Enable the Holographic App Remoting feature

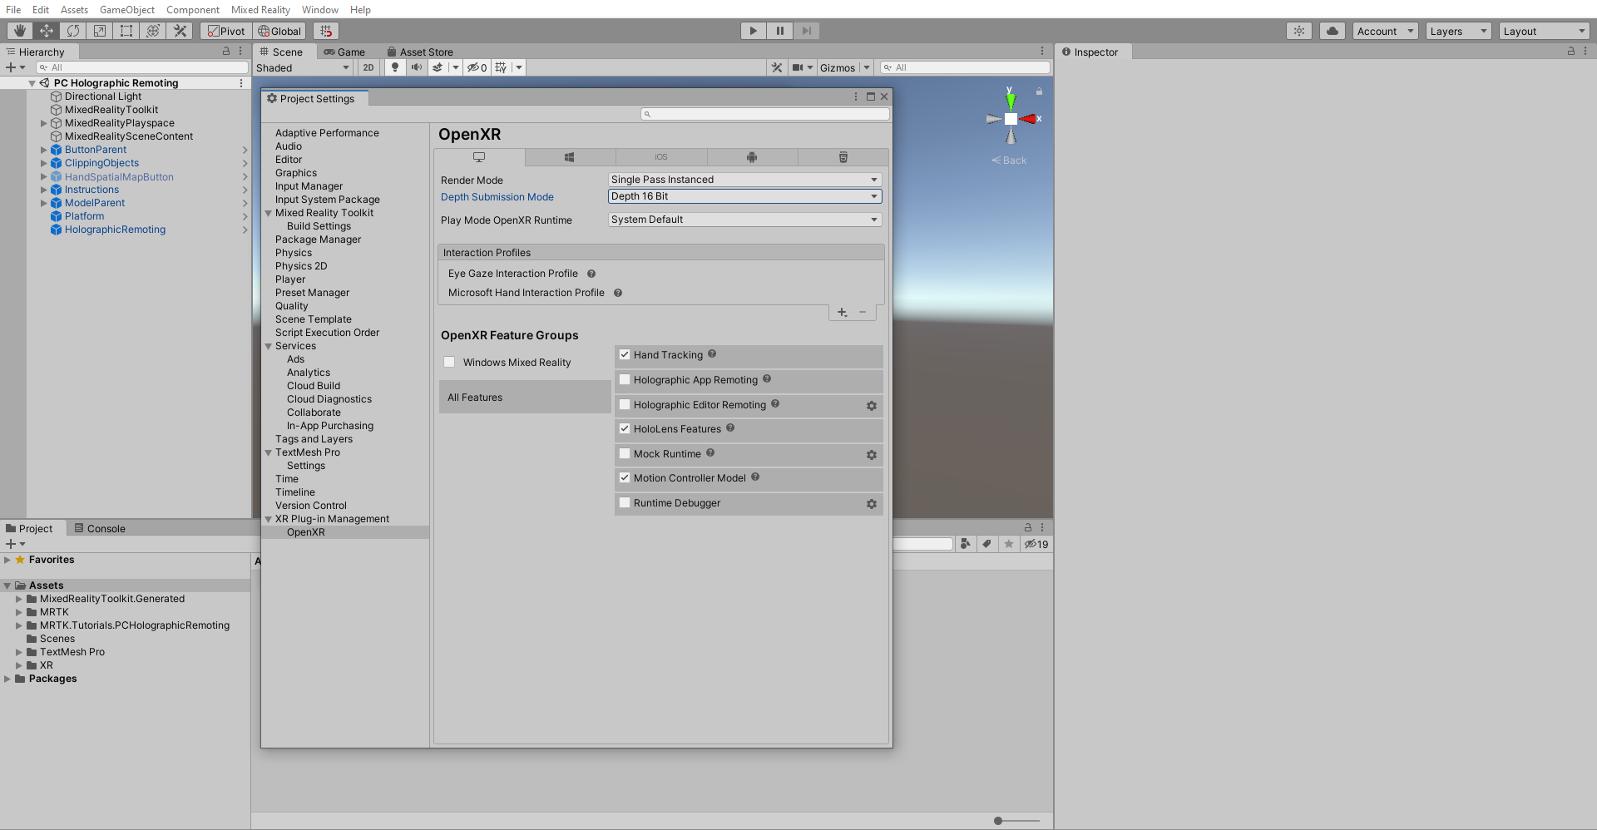pos(625,379)
